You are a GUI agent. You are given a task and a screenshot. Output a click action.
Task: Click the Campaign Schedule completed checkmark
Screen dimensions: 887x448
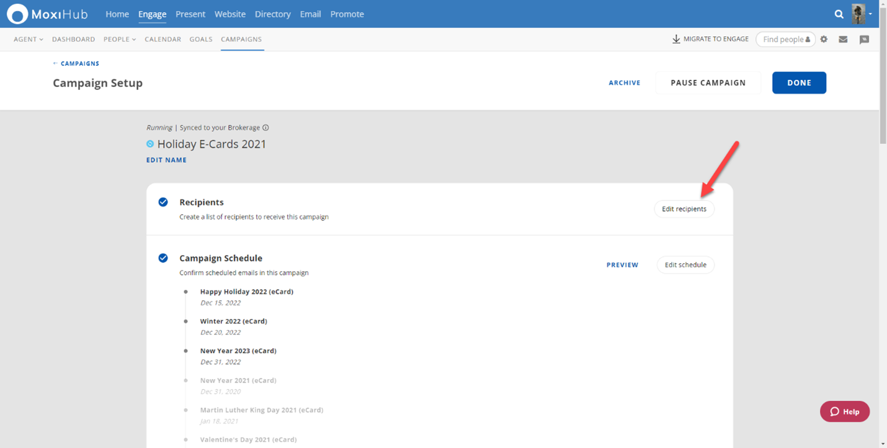(x=163, y=258)
